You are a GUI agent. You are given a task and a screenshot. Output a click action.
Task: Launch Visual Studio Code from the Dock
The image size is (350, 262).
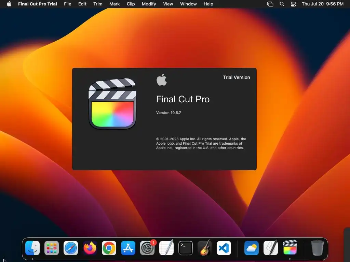(224, 248)
